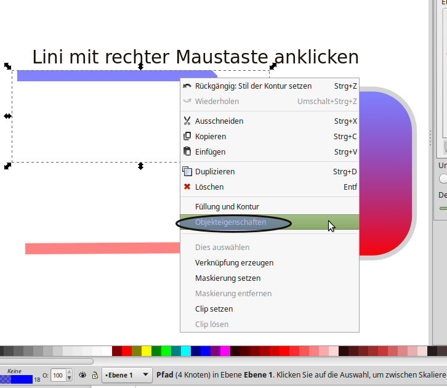Choose Einfügen from context menu
Screen dimensions: 447x388
point(270,152)
